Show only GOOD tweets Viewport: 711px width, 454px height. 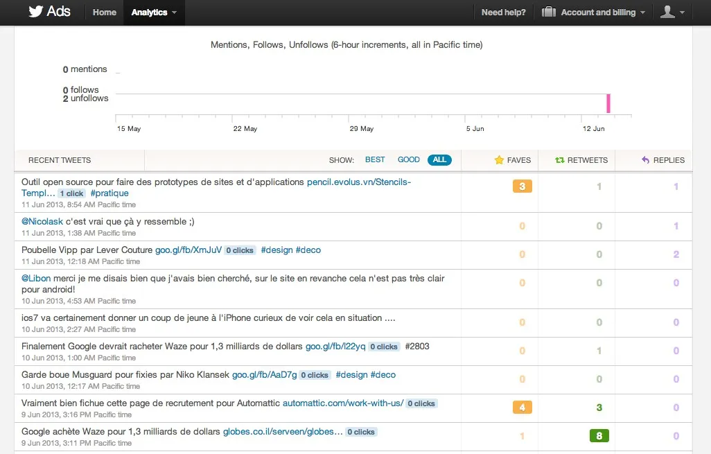[409, 159]
